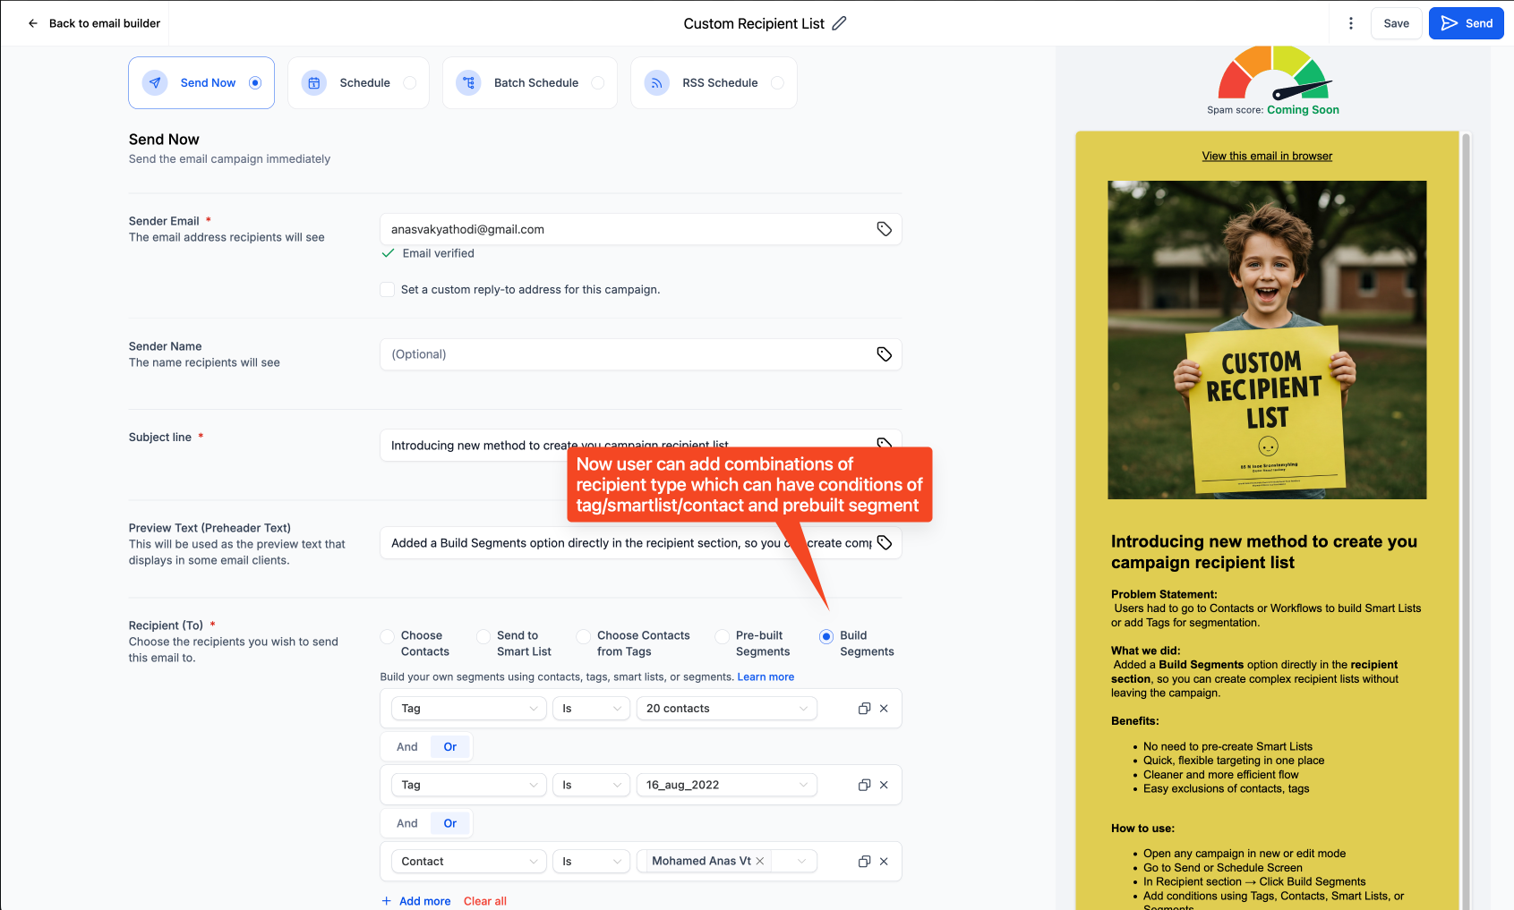Remove the Mohamed Anas Vt contact chip
Screen dimensions: 1514x910
point(760,861)
